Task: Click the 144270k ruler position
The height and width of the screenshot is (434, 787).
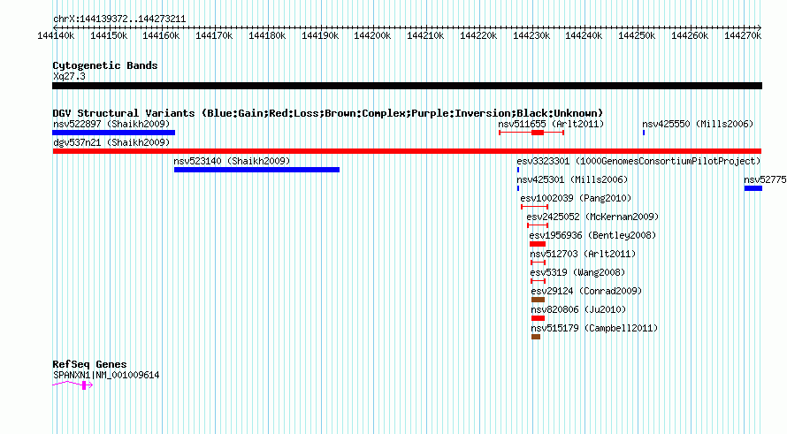Action: (x=743, y=35)
